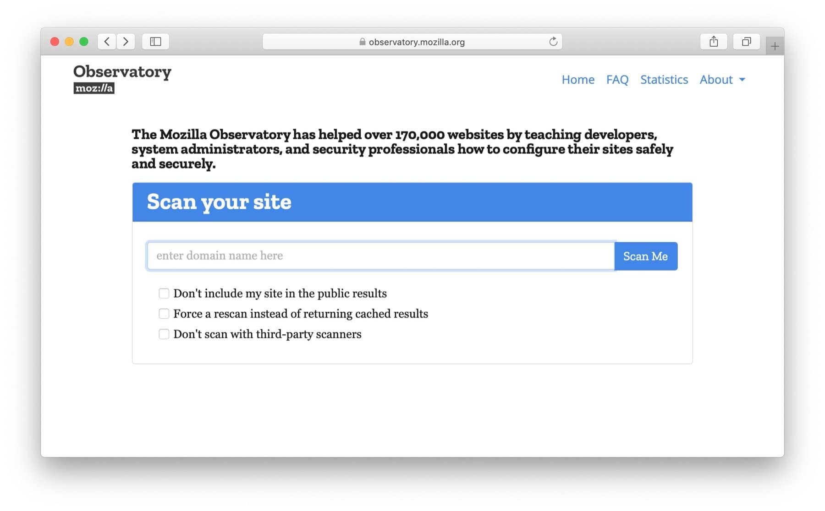
Task: Click the padlock icon in address bar
Action: coord(362,42)
